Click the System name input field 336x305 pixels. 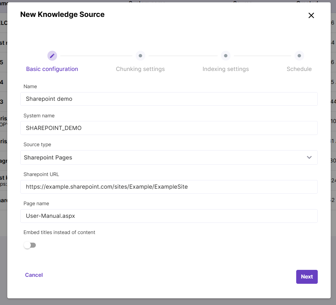[169, 128]
